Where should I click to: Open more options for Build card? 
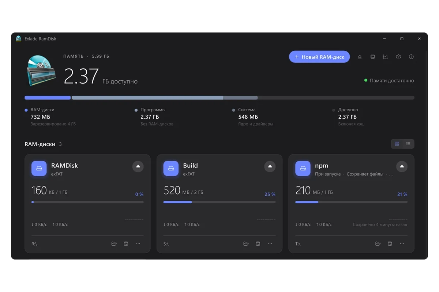(x=270, y=243)
